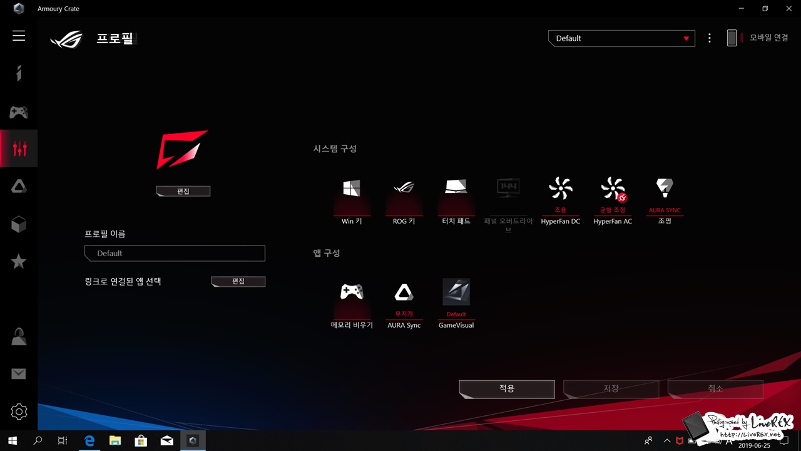This screenshot has height=451, width=801.
Task: Click Armoury Crate taskbar icon
Action: pyautogui.click(x=193, y=441)
